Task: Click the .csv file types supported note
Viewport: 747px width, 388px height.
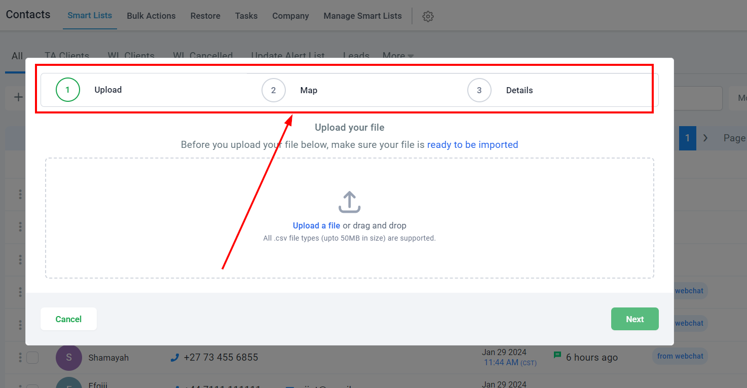Action: pyautogui.click(x=350, y=238)
